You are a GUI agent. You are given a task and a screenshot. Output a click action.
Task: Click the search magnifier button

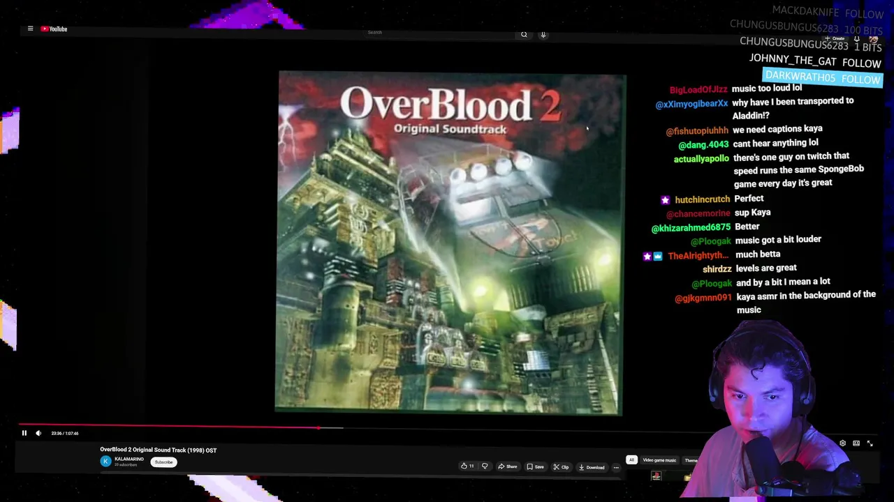524,34
